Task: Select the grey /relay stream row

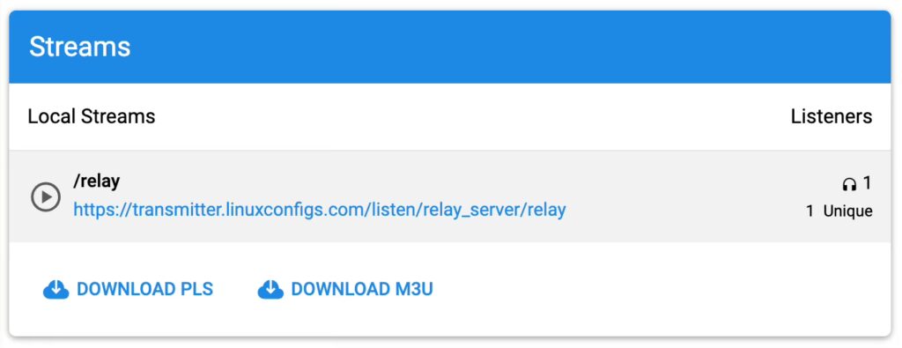Action: coord(450,196)
